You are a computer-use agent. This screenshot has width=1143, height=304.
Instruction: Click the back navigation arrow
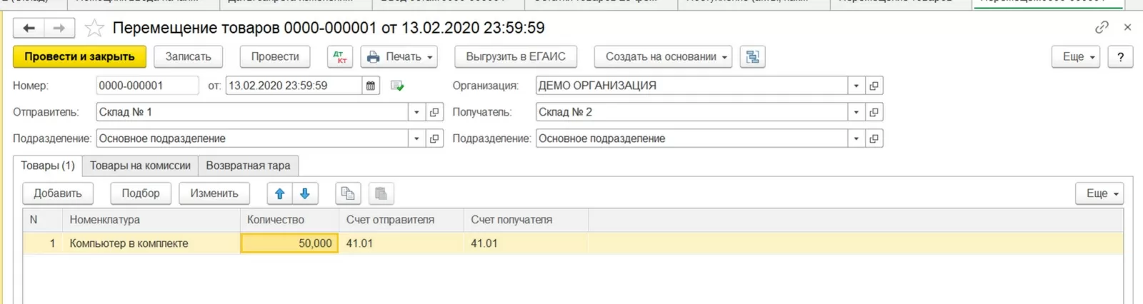[29, 28]
